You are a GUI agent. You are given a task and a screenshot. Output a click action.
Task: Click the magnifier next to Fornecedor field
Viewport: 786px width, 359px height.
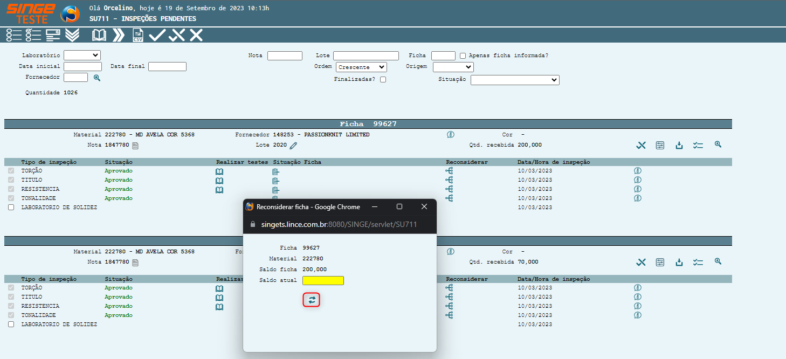(x=97, y=78)
